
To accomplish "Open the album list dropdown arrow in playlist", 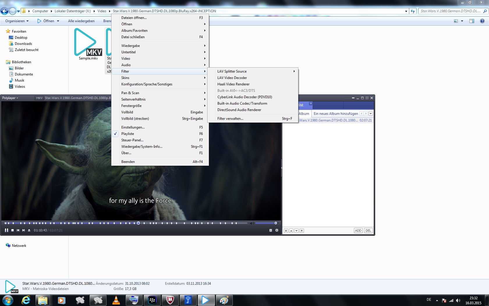I will [371, 114].
